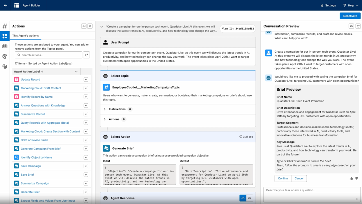Select the Actions grid icon in sidebar
The width and height of the screenshot is (362, 204).
click(x=5, y=36)
